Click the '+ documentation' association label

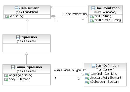75,14
